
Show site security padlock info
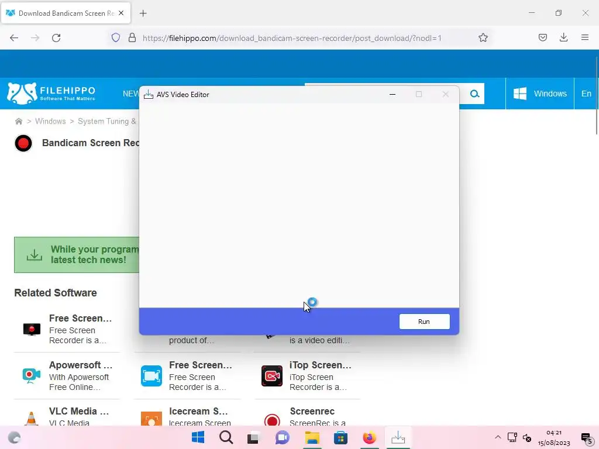pyautogui.click(x=132, y=37)
